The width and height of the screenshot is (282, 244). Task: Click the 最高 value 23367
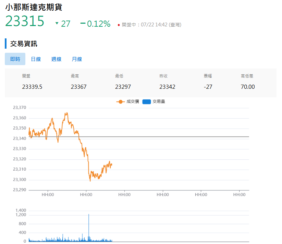point(78,87)
